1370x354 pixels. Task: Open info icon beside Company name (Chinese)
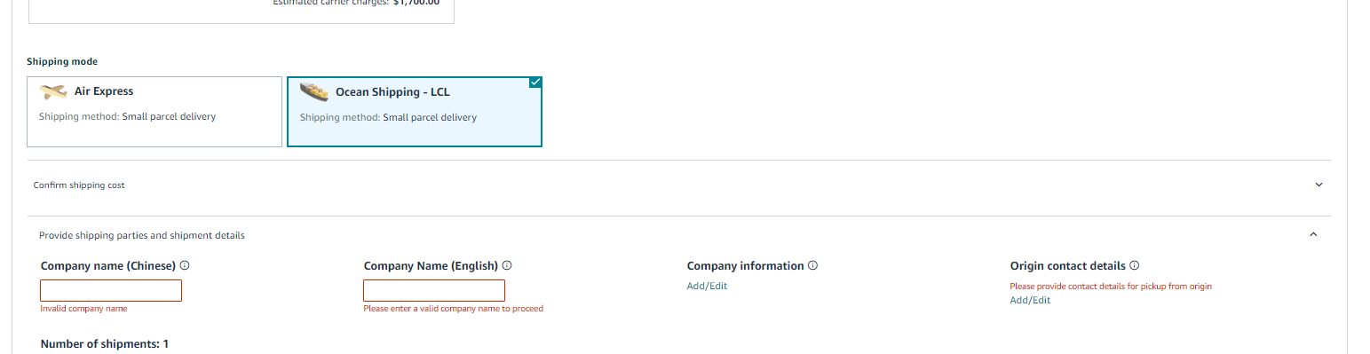click(x=184, y=265)
